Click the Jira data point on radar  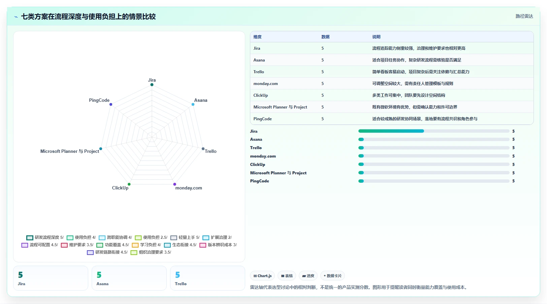[152, 85]
